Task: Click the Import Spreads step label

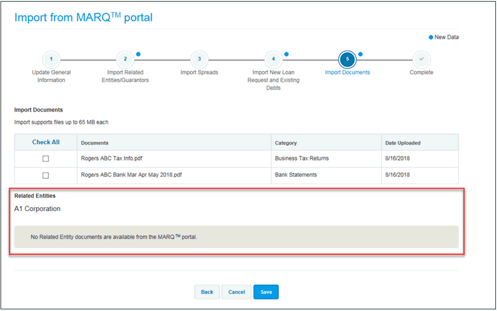Action: (x=199, y=72)
